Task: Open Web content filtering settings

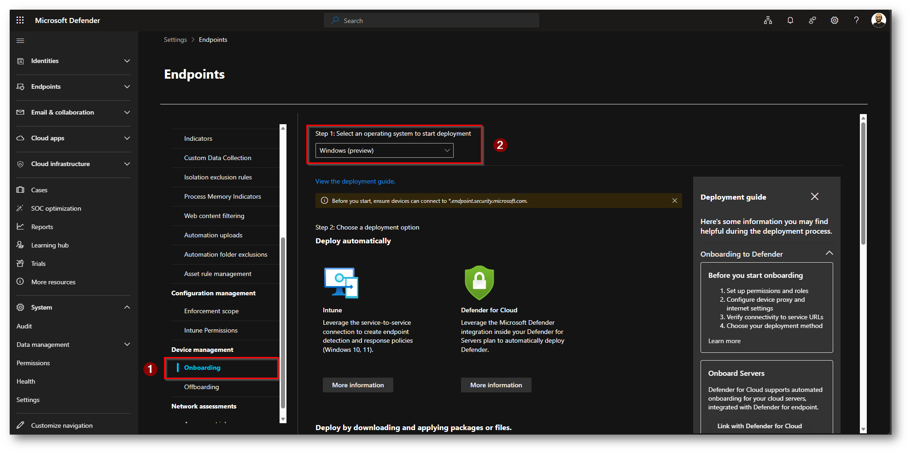Action: pos(214,216)
